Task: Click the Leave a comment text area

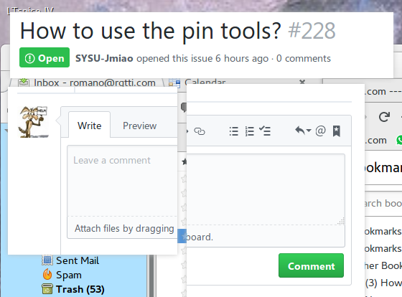Action: pyautogui.click(x=122, y=181)
